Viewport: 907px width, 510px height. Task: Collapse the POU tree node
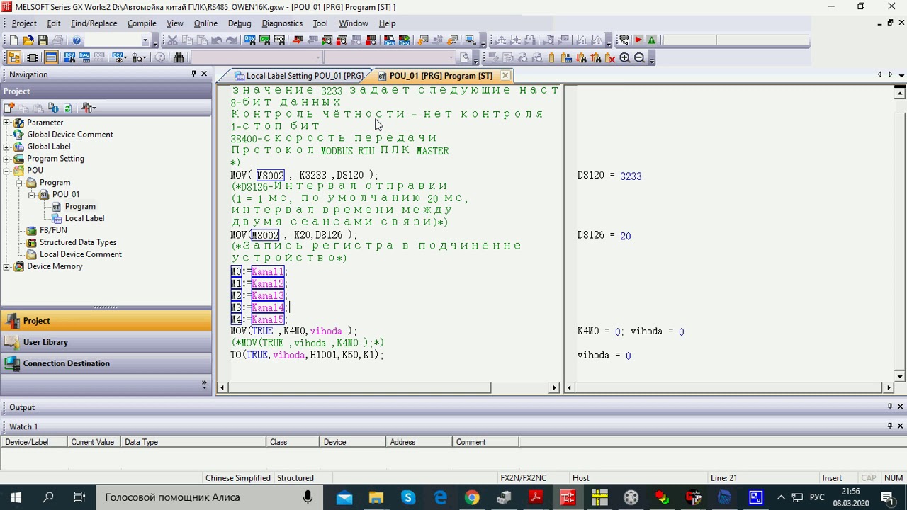pos(6,171)
